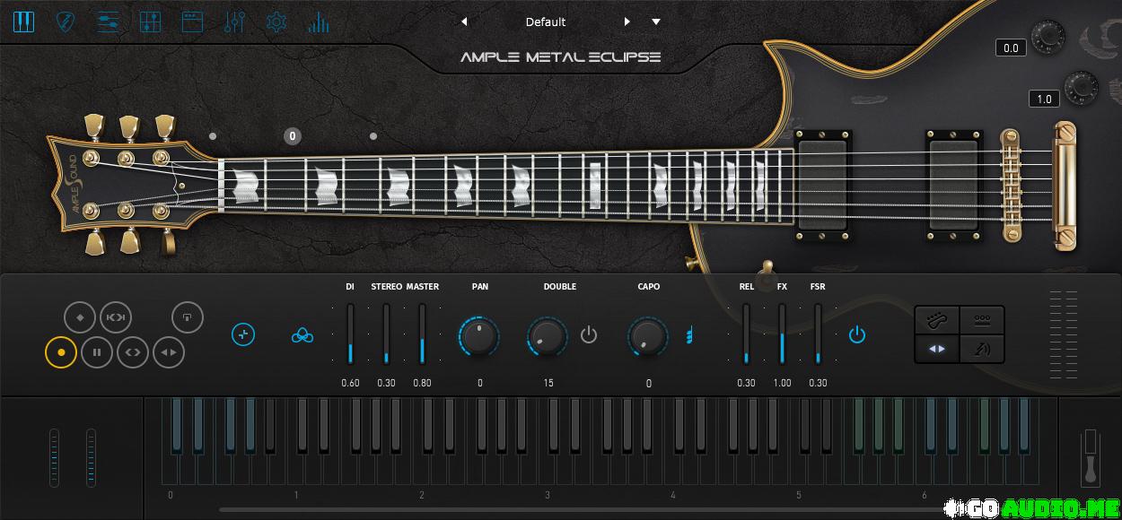This screenshot has width=1122, height=520.
Task: Toggle the double-arrow bar articulation button
Action: [x=116, y=317]
